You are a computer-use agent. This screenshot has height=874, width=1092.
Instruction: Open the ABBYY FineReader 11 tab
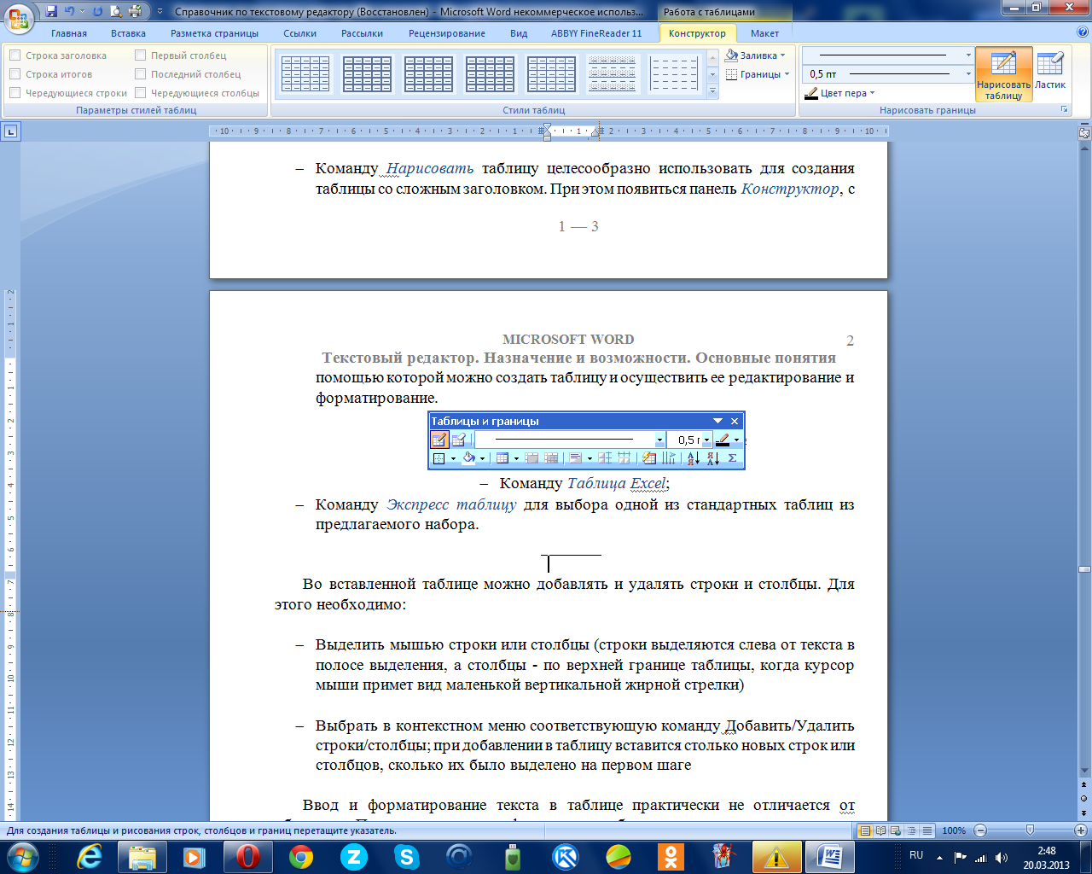tap(596, 33)
